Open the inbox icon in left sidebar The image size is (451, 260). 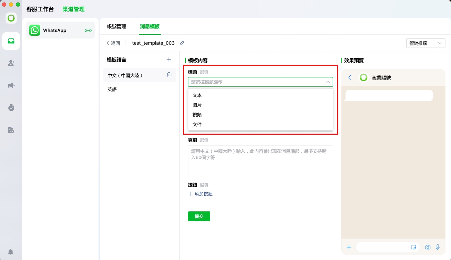click(x=11, y=41)
